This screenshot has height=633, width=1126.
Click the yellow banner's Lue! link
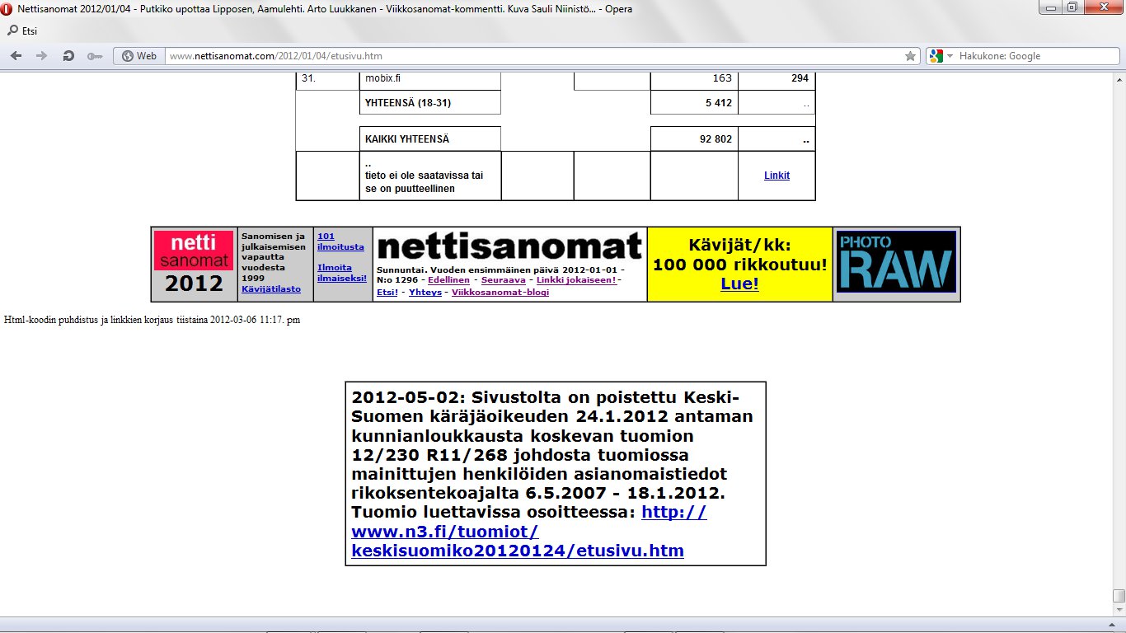point(739,284)
